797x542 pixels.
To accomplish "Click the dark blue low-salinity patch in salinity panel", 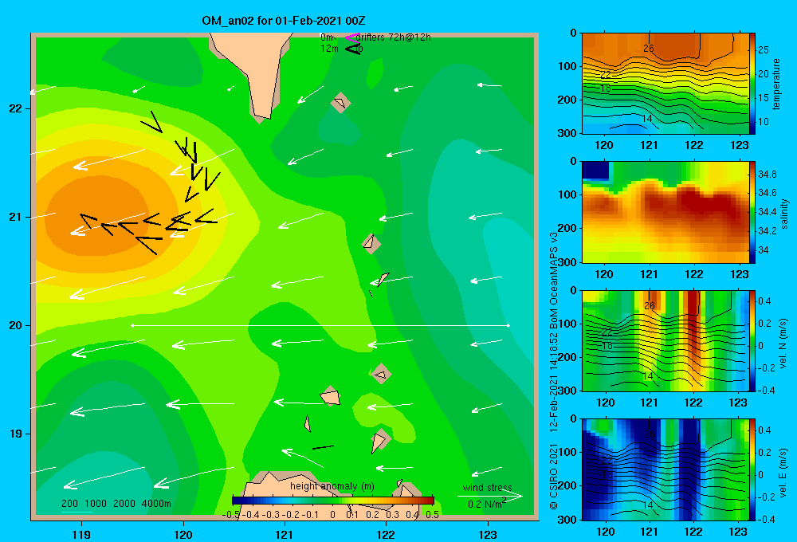I will pos(595,171).
